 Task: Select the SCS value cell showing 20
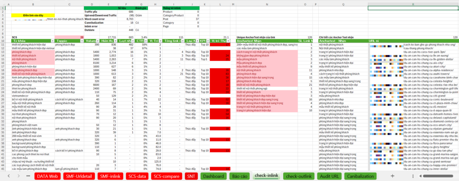[x=69, y=38]
